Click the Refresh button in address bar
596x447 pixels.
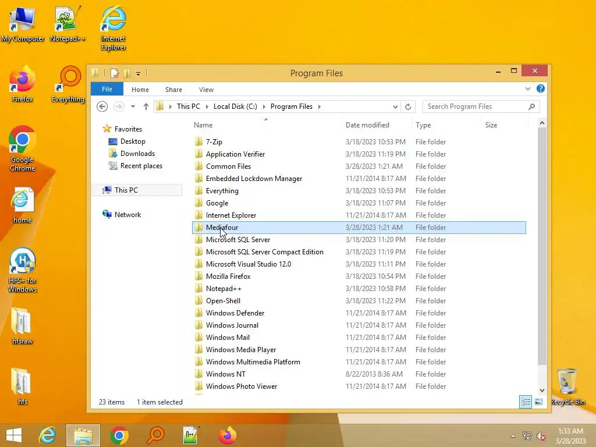(x=408, y=107)
